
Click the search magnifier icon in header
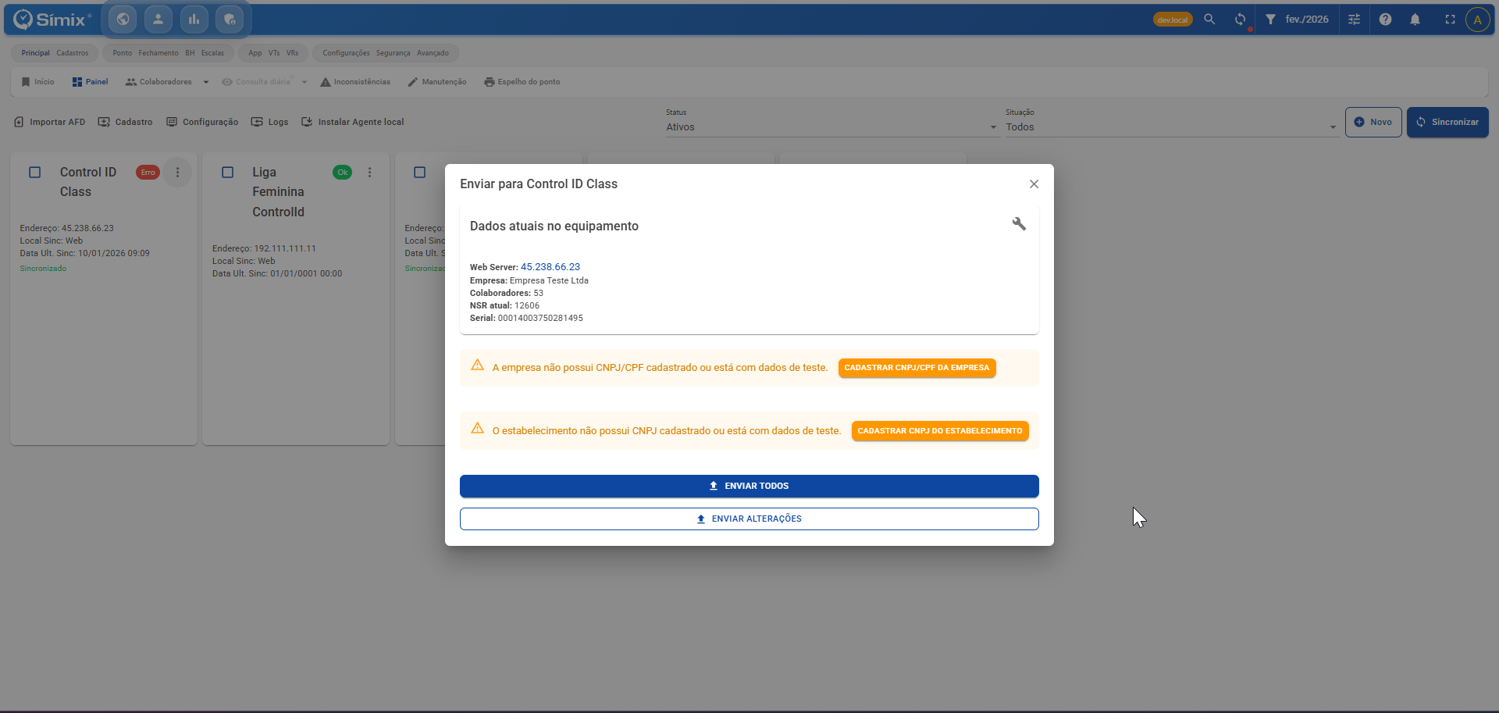click(1209, 20)
